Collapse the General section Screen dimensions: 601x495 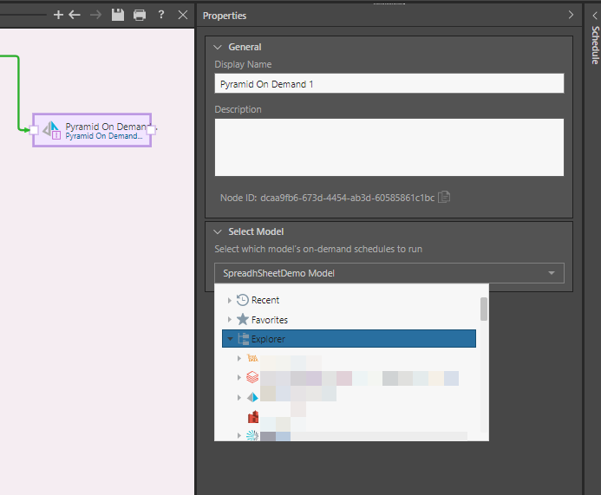pyautogui.click(x=218, y=47)
